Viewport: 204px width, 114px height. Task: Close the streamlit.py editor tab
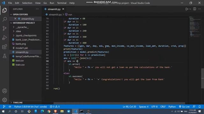coord(63,9)
